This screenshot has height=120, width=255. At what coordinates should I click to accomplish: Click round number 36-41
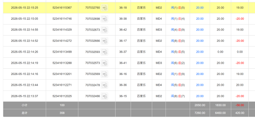[123, 63]
